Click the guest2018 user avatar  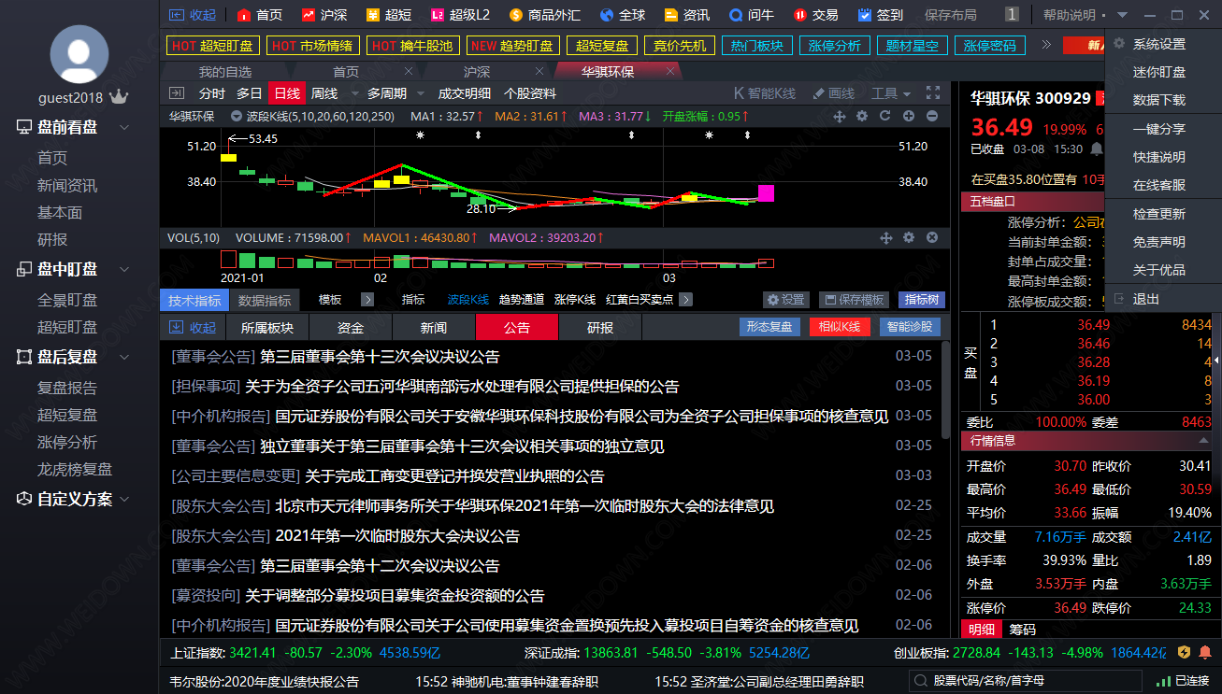point(79,55)
